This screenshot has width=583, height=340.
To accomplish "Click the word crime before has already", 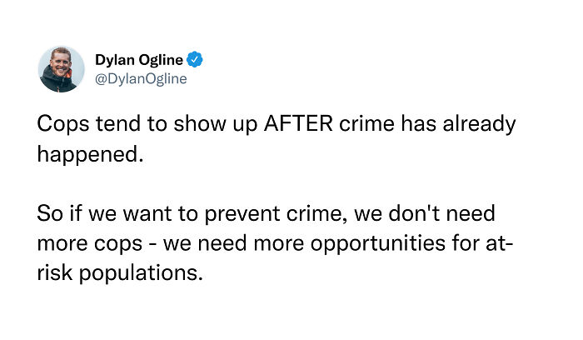I will [366, 123].
